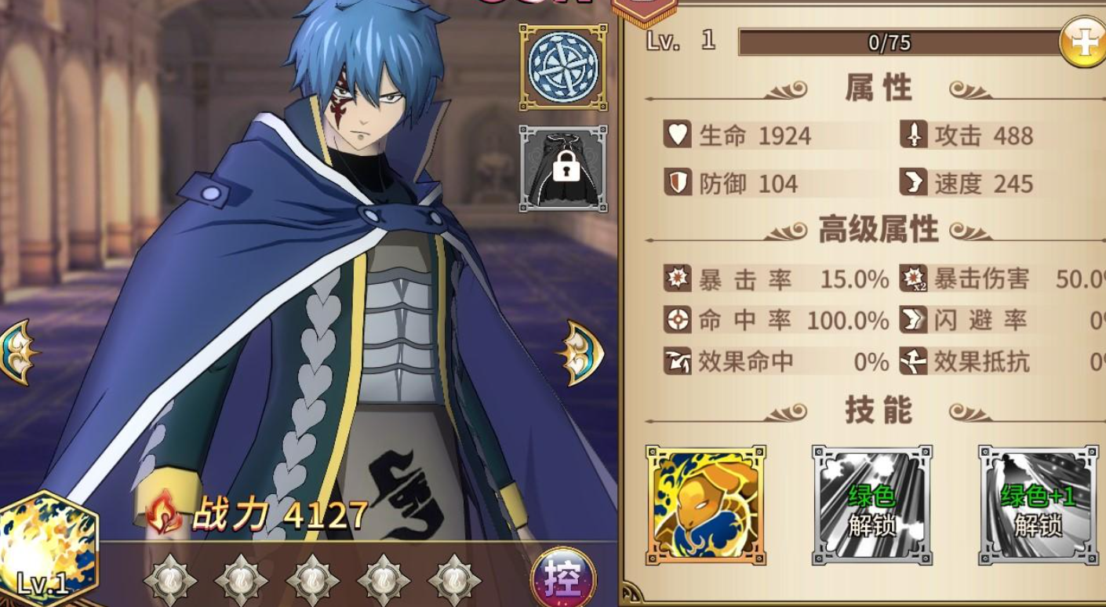
Task: Open the blue magic circle emblem slot
Action: 563,67
